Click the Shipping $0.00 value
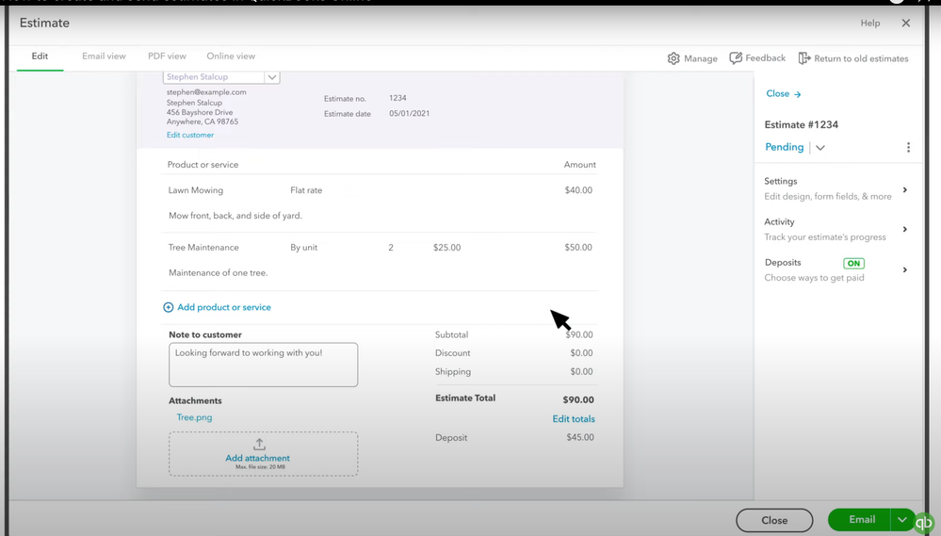 coord(581,371)
